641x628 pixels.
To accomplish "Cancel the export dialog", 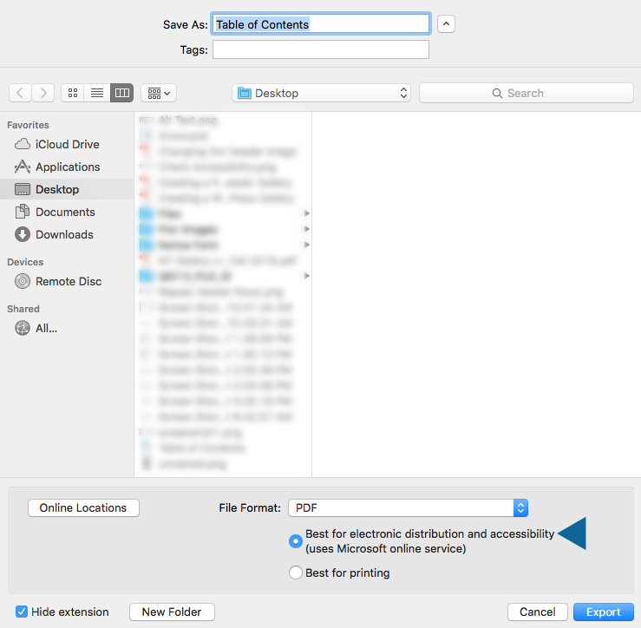I will click(x=537, y=612).
